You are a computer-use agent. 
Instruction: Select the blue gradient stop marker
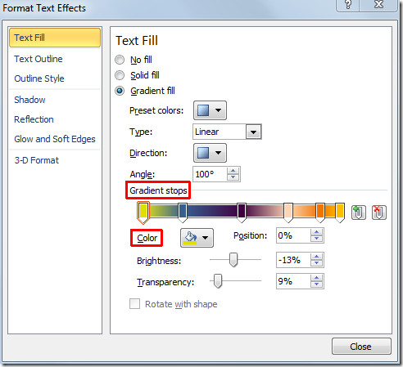click(x=183, y=212)
